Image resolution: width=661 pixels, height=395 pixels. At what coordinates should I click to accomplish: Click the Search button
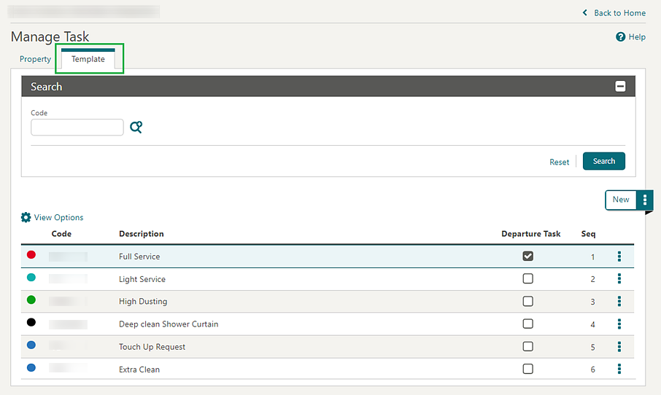(x=603, y=161)
